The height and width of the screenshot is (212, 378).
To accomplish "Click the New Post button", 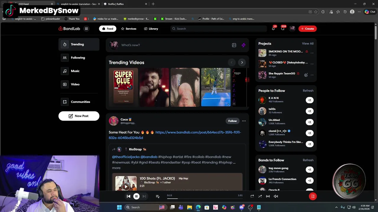I will click(79, 116).
